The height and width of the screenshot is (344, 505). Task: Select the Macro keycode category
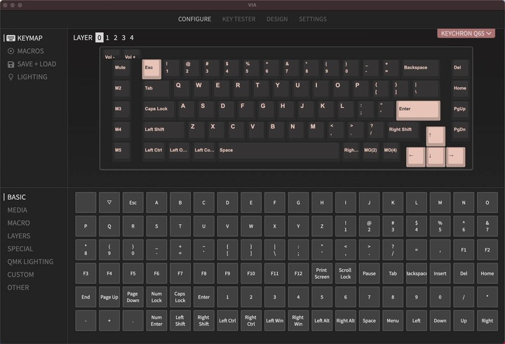pyautogui.click(x=18, y=223)
